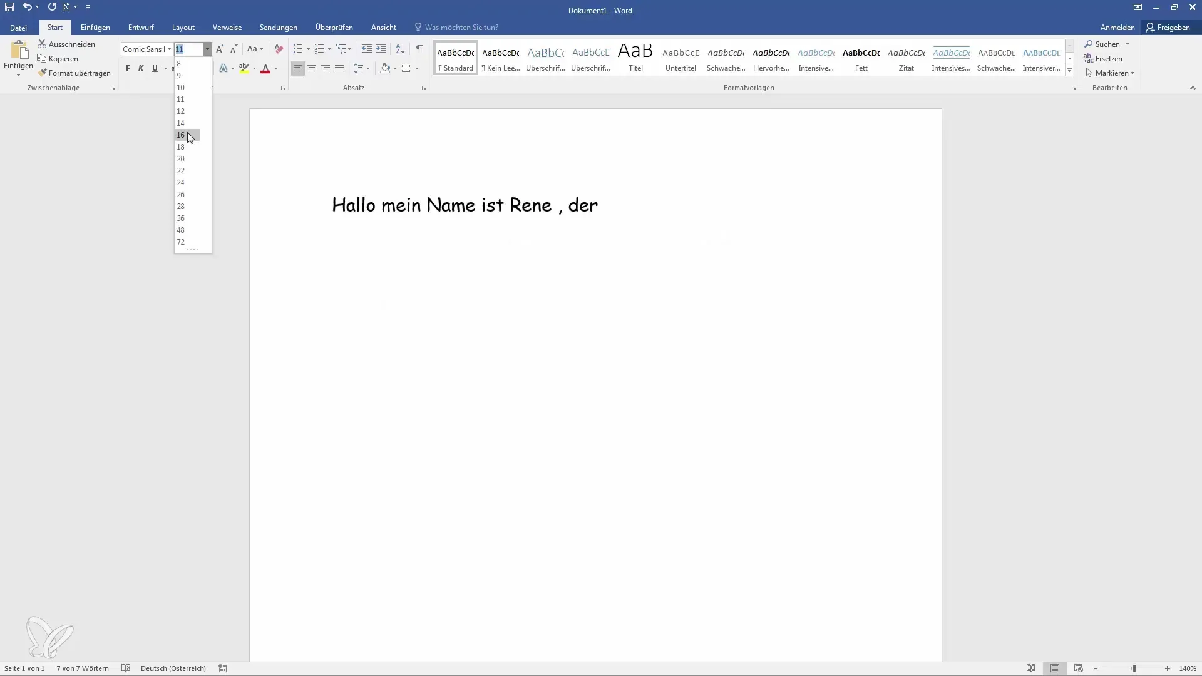Click the Save icon in quick access toolbar
This screenshot has height=676, width=1202.
click(x=9, y=7)
